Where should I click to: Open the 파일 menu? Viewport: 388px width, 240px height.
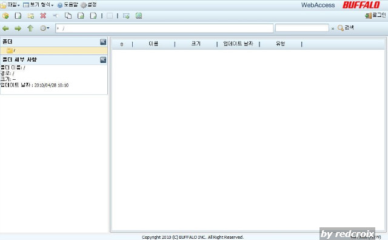click(10, 5)
